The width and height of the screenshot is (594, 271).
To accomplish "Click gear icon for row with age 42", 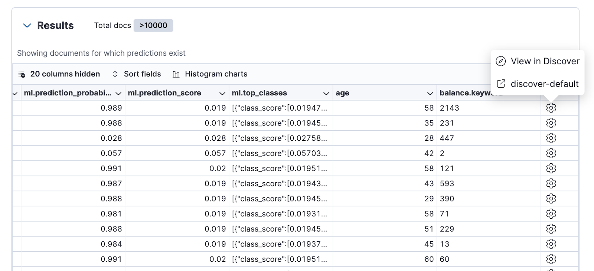I will pos(551,153).
